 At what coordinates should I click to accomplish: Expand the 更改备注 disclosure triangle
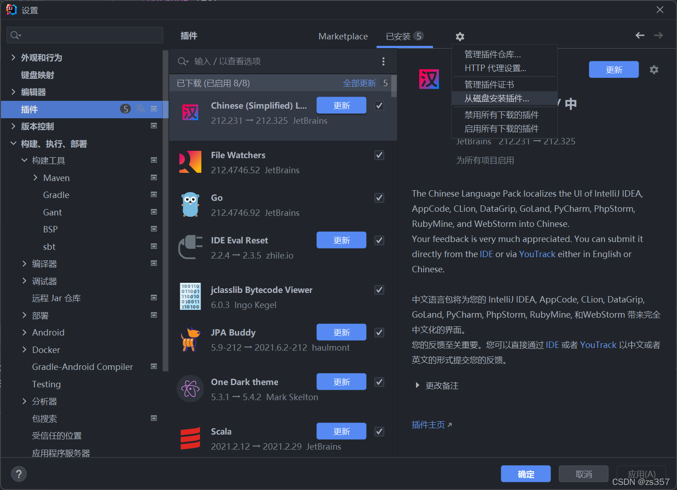417,385
